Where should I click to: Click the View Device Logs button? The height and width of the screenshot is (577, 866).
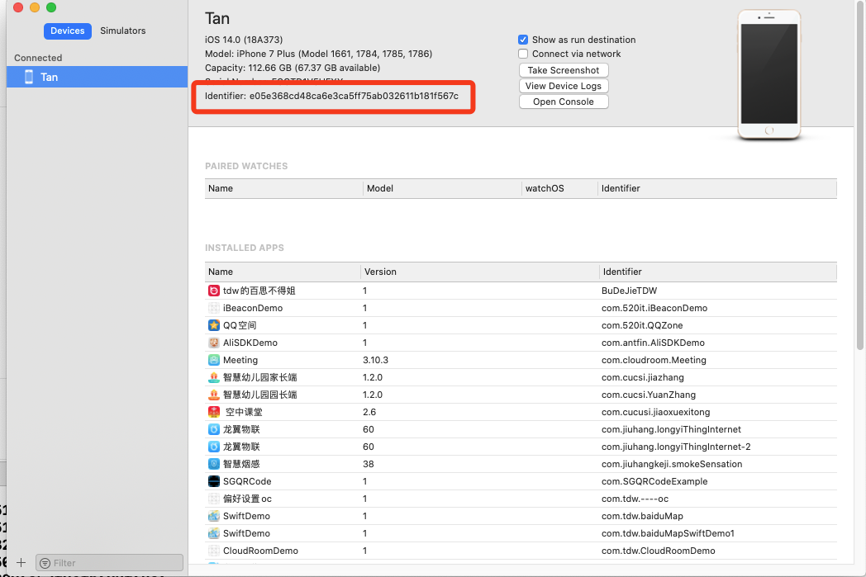tap(563, 86)
